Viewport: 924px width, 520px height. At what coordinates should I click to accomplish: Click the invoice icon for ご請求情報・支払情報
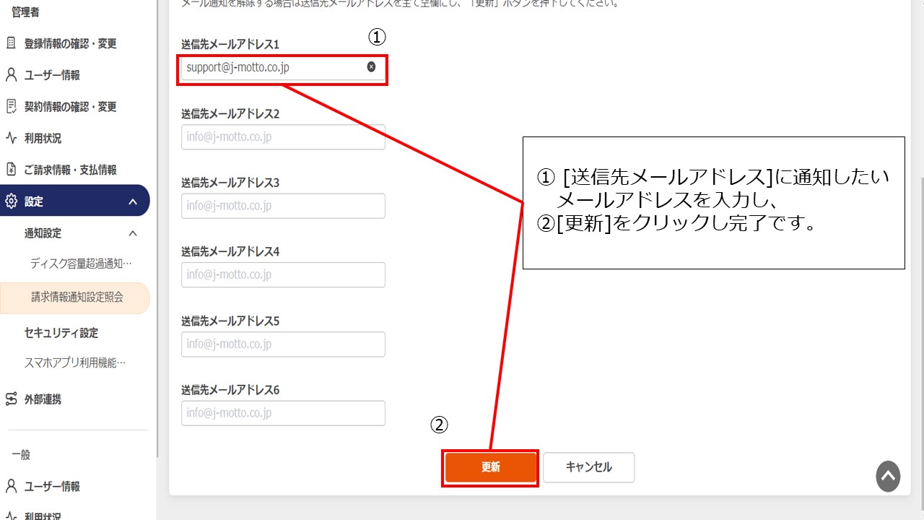[11, 170]
